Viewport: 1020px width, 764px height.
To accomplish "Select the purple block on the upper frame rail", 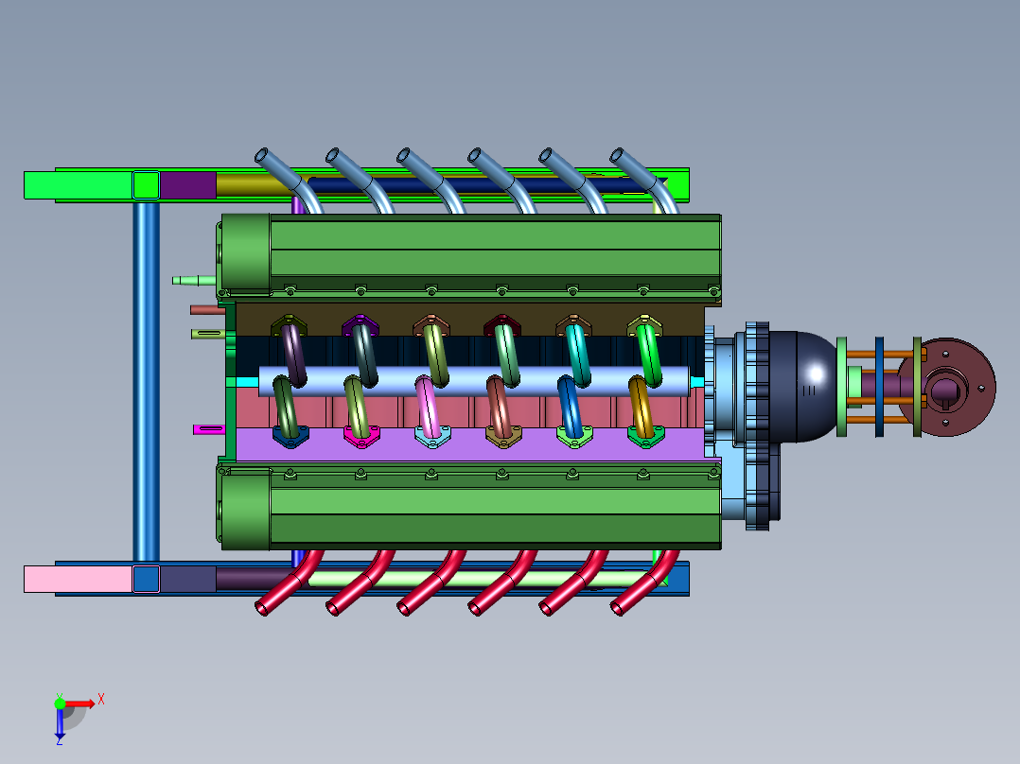I will pyautogui.click(x=188, y=185).
